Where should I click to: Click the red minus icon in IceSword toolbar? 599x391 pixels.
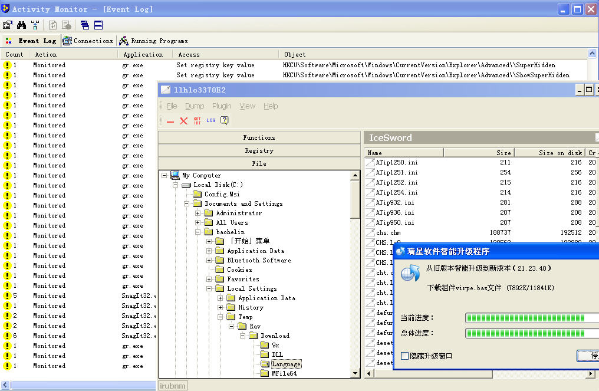coord(170,121)
